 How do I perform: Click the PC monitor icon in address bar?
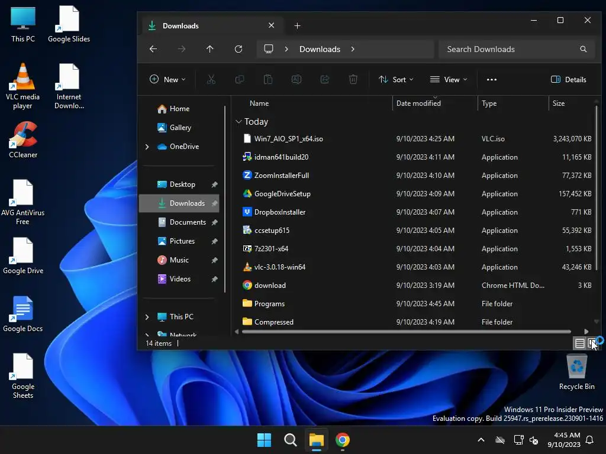[269, 48]
